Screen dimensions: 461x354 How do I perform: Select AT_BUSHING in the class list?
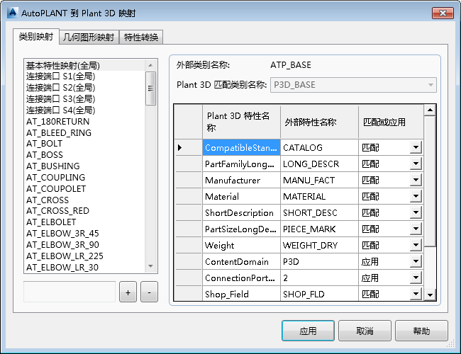[85, 166]
